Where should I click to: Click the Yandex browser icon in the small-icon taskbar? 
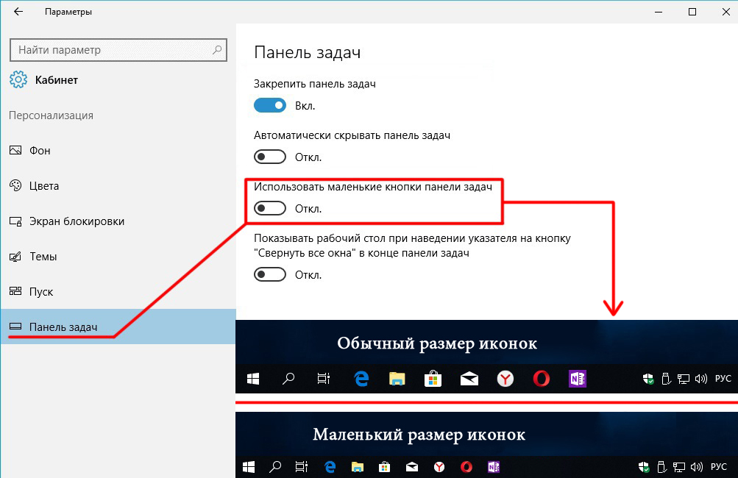point(439,466)
